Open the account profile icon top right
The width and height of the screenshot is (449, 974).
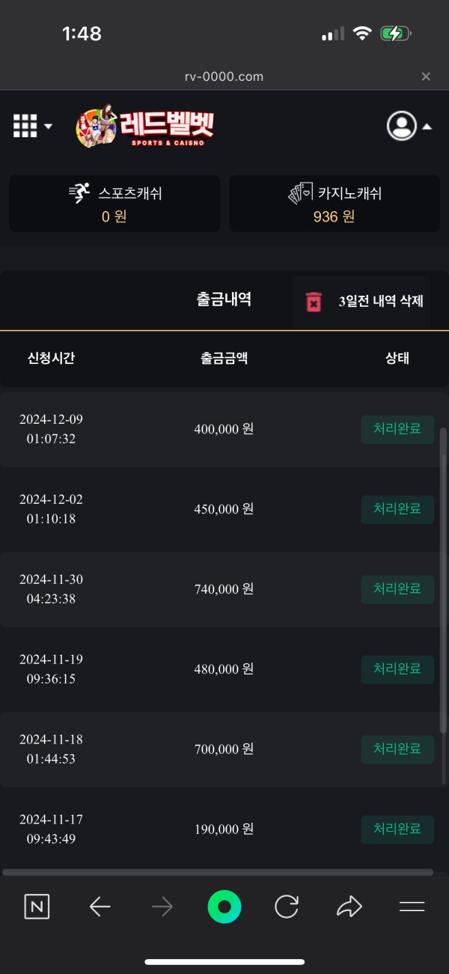click(402, 126)
